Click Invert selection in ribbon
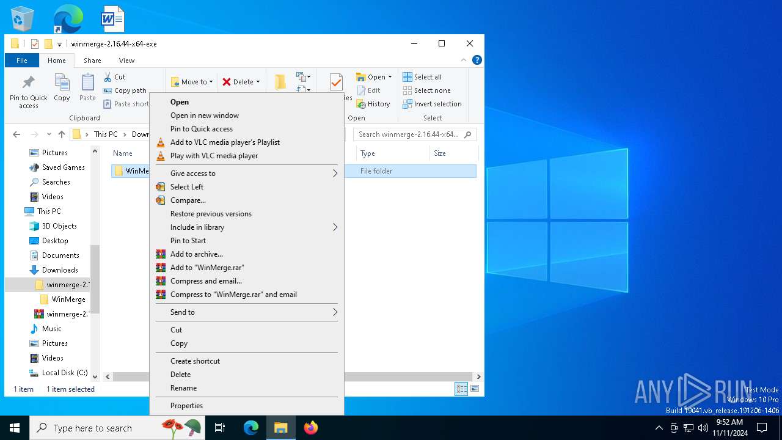Image resolution: width=782 pixels, height=440 pixels. tap(432, 104)
